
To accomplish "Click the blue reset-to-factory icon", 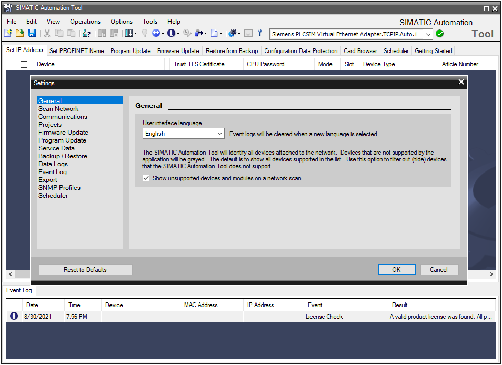I will pos(156,33).
